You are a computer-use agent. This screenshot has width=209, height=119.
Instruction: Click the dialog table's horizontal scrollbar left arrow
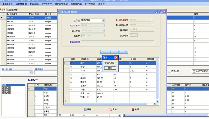[x=65, y=104]
